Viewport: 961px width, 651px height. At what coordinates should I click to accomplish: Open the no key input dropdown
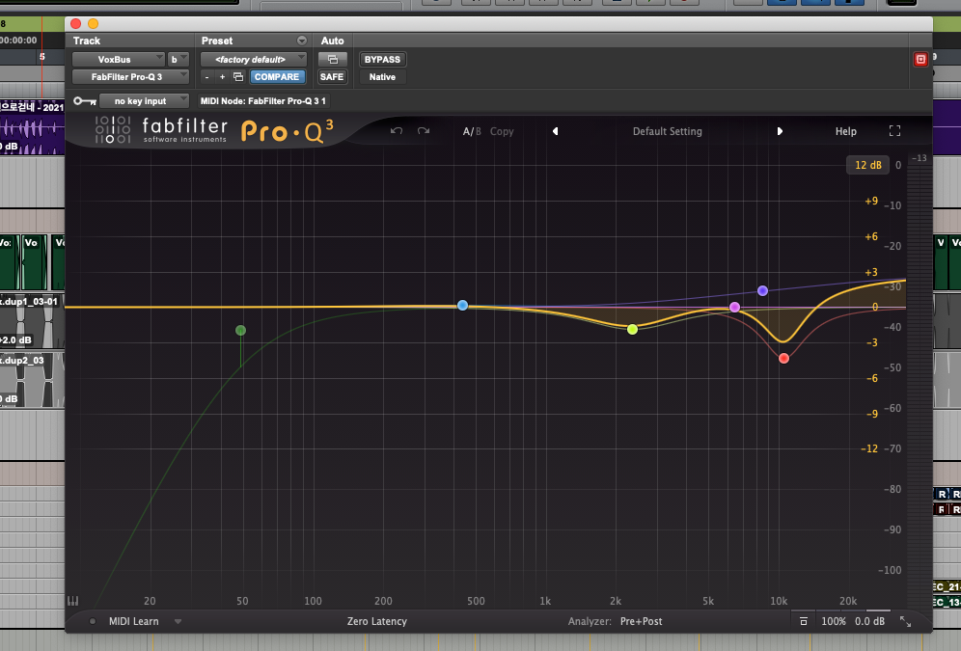[x=144, y=101]
